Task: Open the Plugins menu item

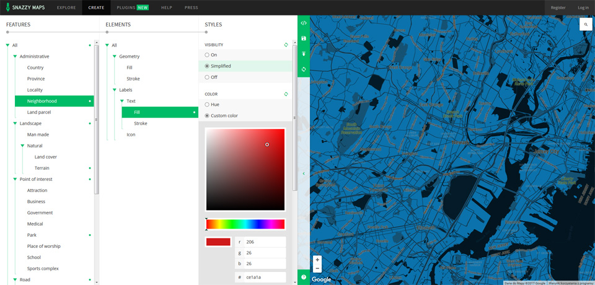Action: pyautogui.click(x=133, y=7)
